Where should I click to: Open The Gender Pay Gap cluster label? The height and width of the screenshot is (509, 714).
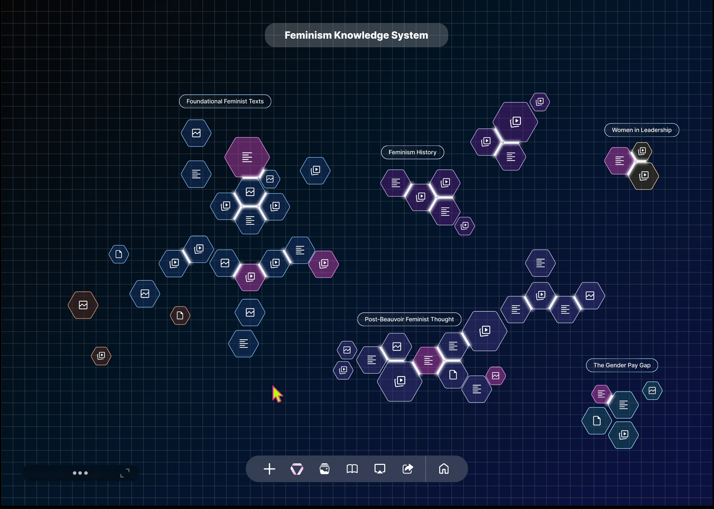point(622,365)
